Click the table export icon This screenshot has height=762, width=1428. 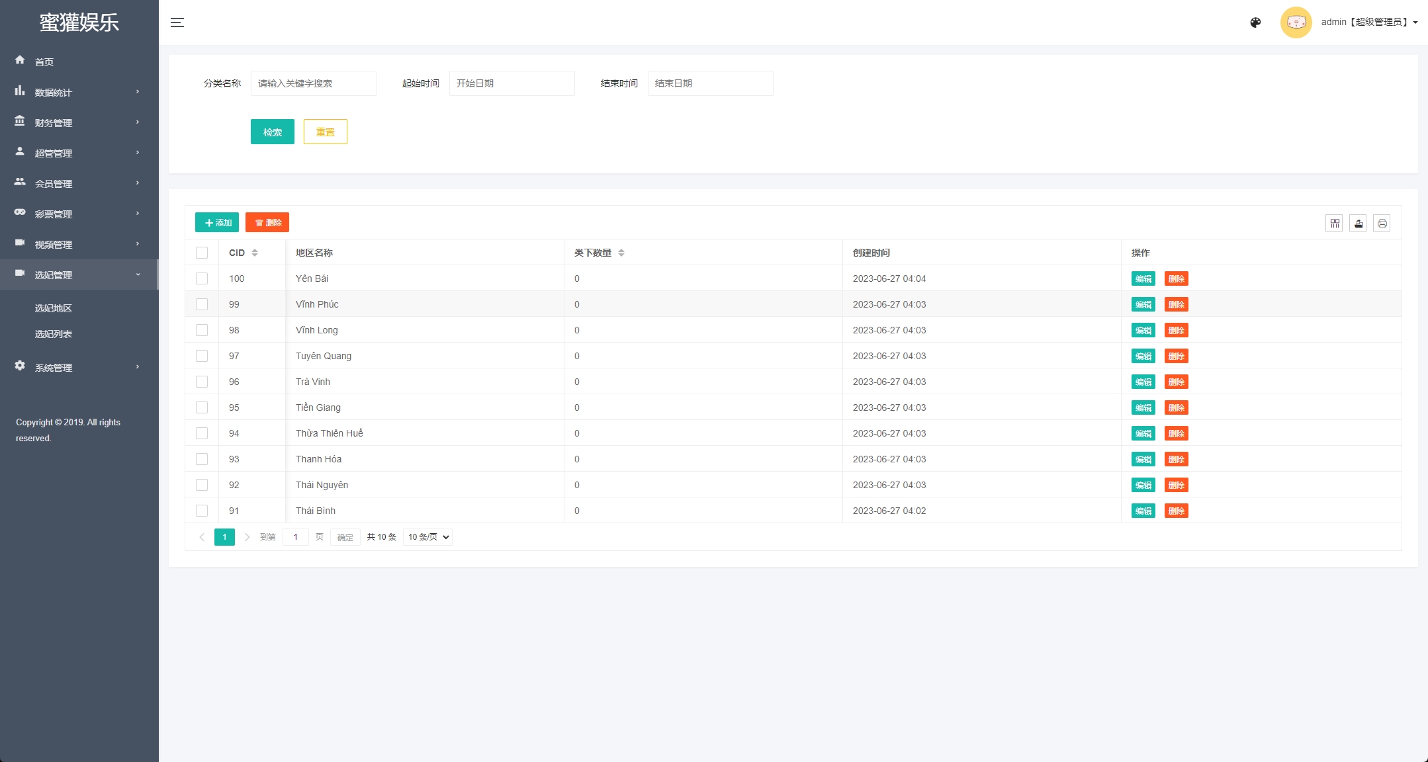pyautogui.click(x=1358, y=224)
